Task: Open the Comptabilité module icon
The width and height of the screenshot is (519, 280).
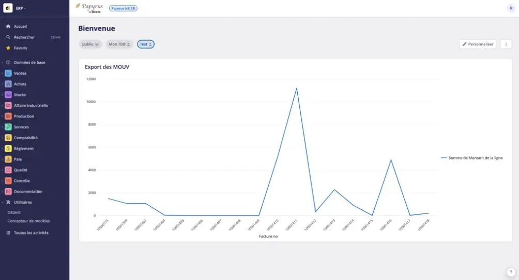Action: click(x=8, y=138)
